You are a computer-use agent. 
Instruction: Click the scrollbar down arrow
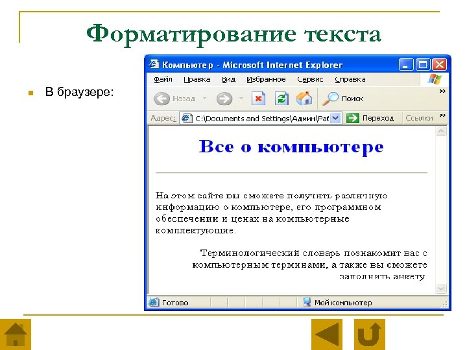click(441, 288)
